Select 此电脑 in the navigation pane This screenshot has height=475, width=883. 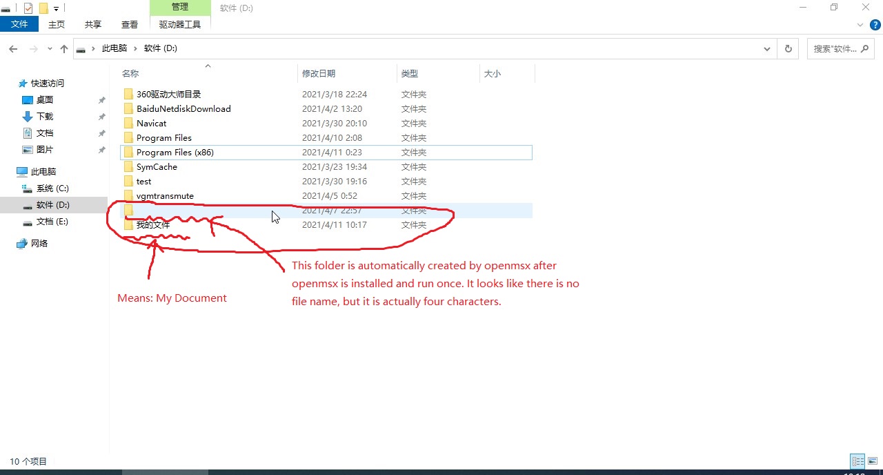click(43, 171)
